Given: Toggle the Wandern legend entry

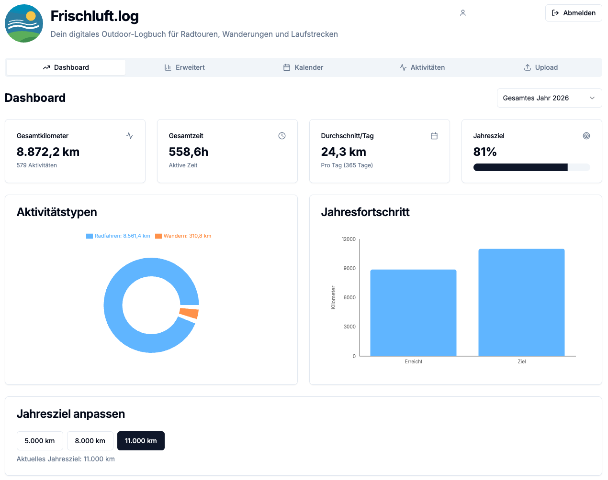Looking at the screenshot, I should tap(183, 236).
